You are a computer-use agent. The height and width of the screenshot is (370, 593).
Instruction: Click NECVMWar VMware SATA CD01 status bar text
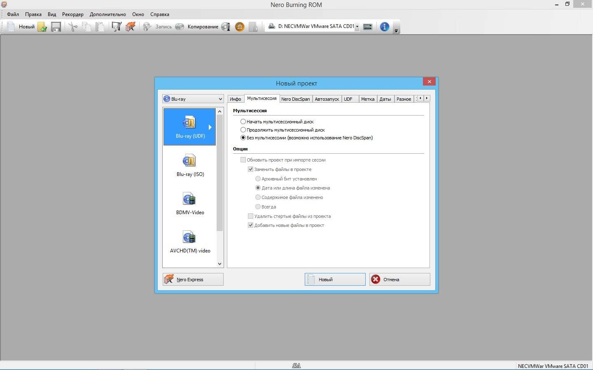tap(553, 366)
